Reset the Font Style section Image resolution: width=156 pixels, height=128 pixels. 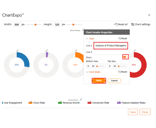click(x=123, y=72)
